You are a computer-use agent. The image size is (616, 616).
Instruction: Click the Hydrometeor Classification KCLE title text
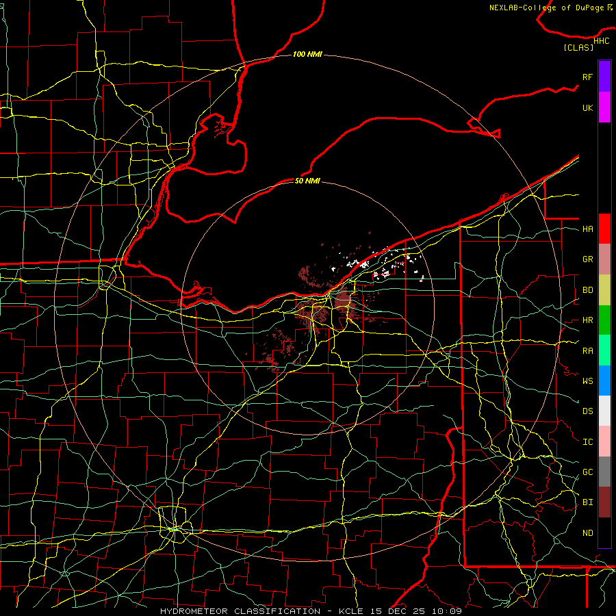click(x=311, y=611)
